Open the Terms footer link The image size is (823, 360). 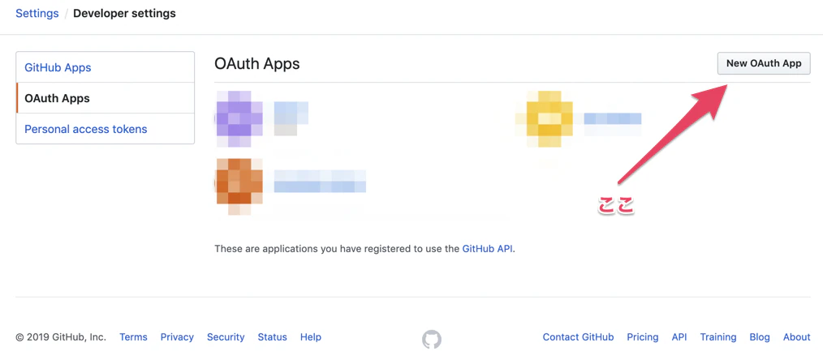(133, 337)
